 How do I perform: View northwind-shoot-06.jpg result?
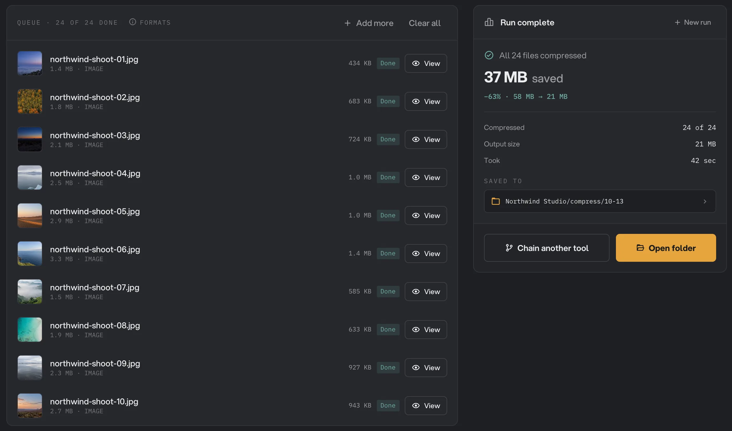pos(426,254)
